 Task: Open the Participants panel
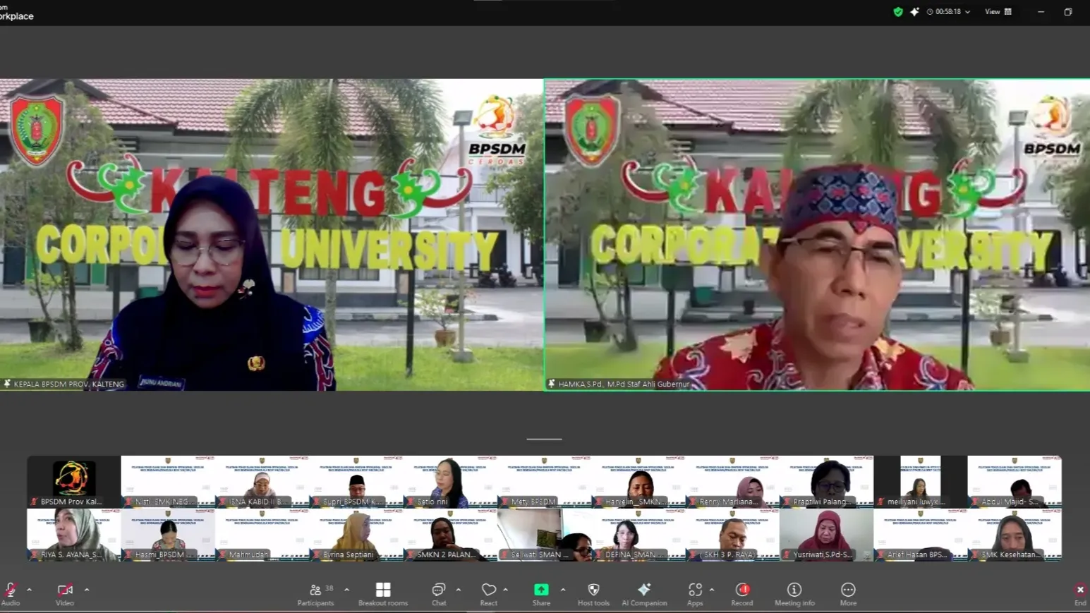tap(315, 590)
